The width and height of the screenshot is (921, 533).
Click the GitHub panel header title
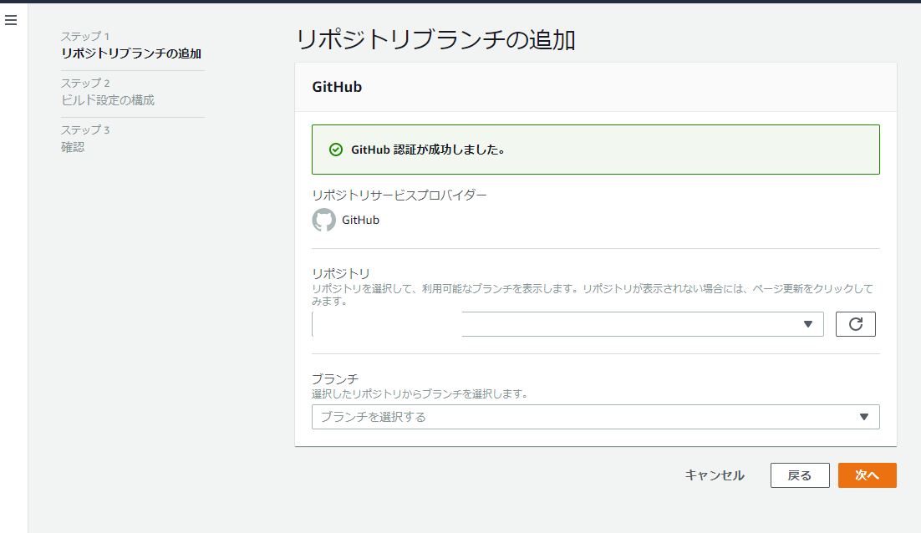pos(337,87)
